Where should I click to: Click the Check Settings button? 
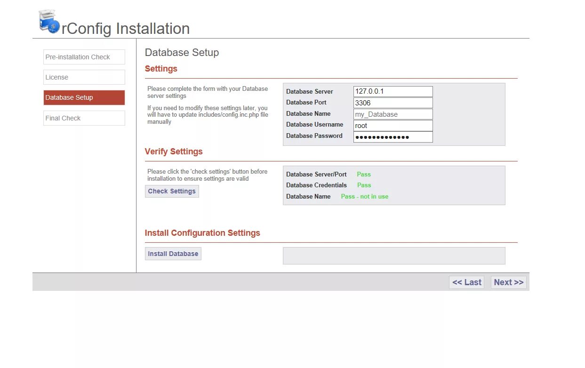tap(172, 191)
